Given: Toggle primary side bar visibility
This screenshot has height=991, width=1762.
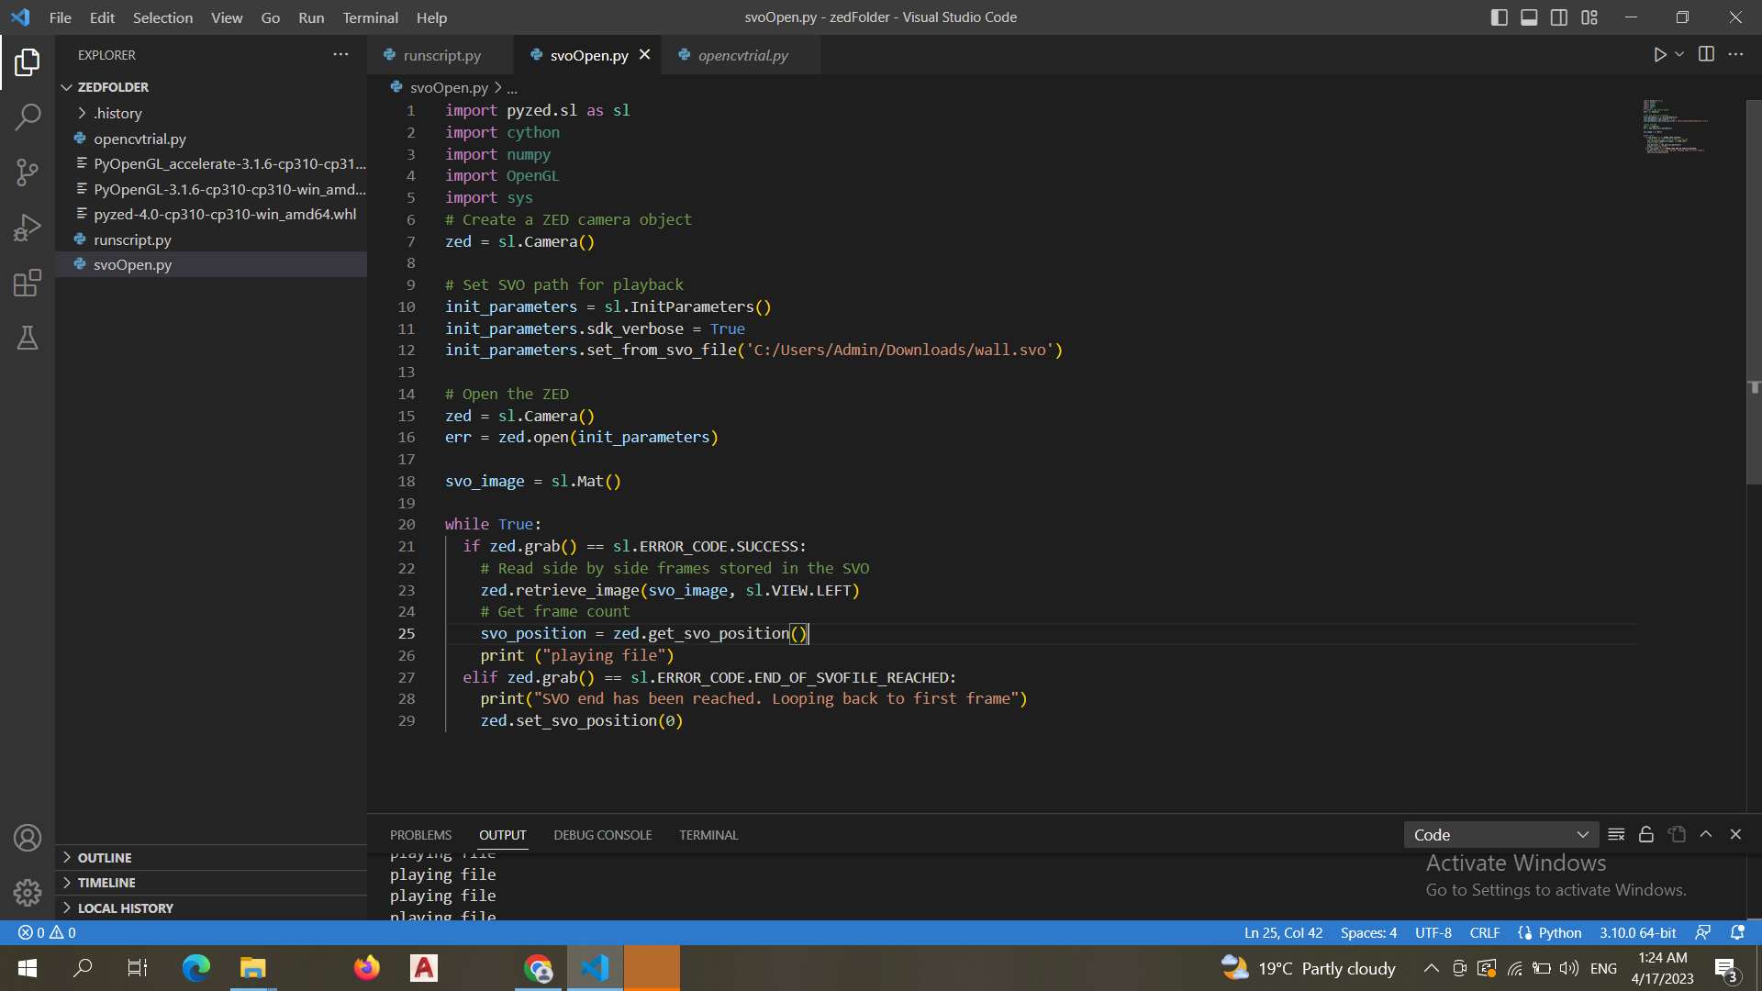Looking at the screenshot, I should tap(1499, 17).
